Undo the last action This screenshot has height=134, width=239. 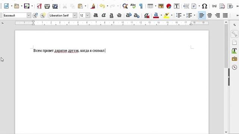(x=102, y=6)
